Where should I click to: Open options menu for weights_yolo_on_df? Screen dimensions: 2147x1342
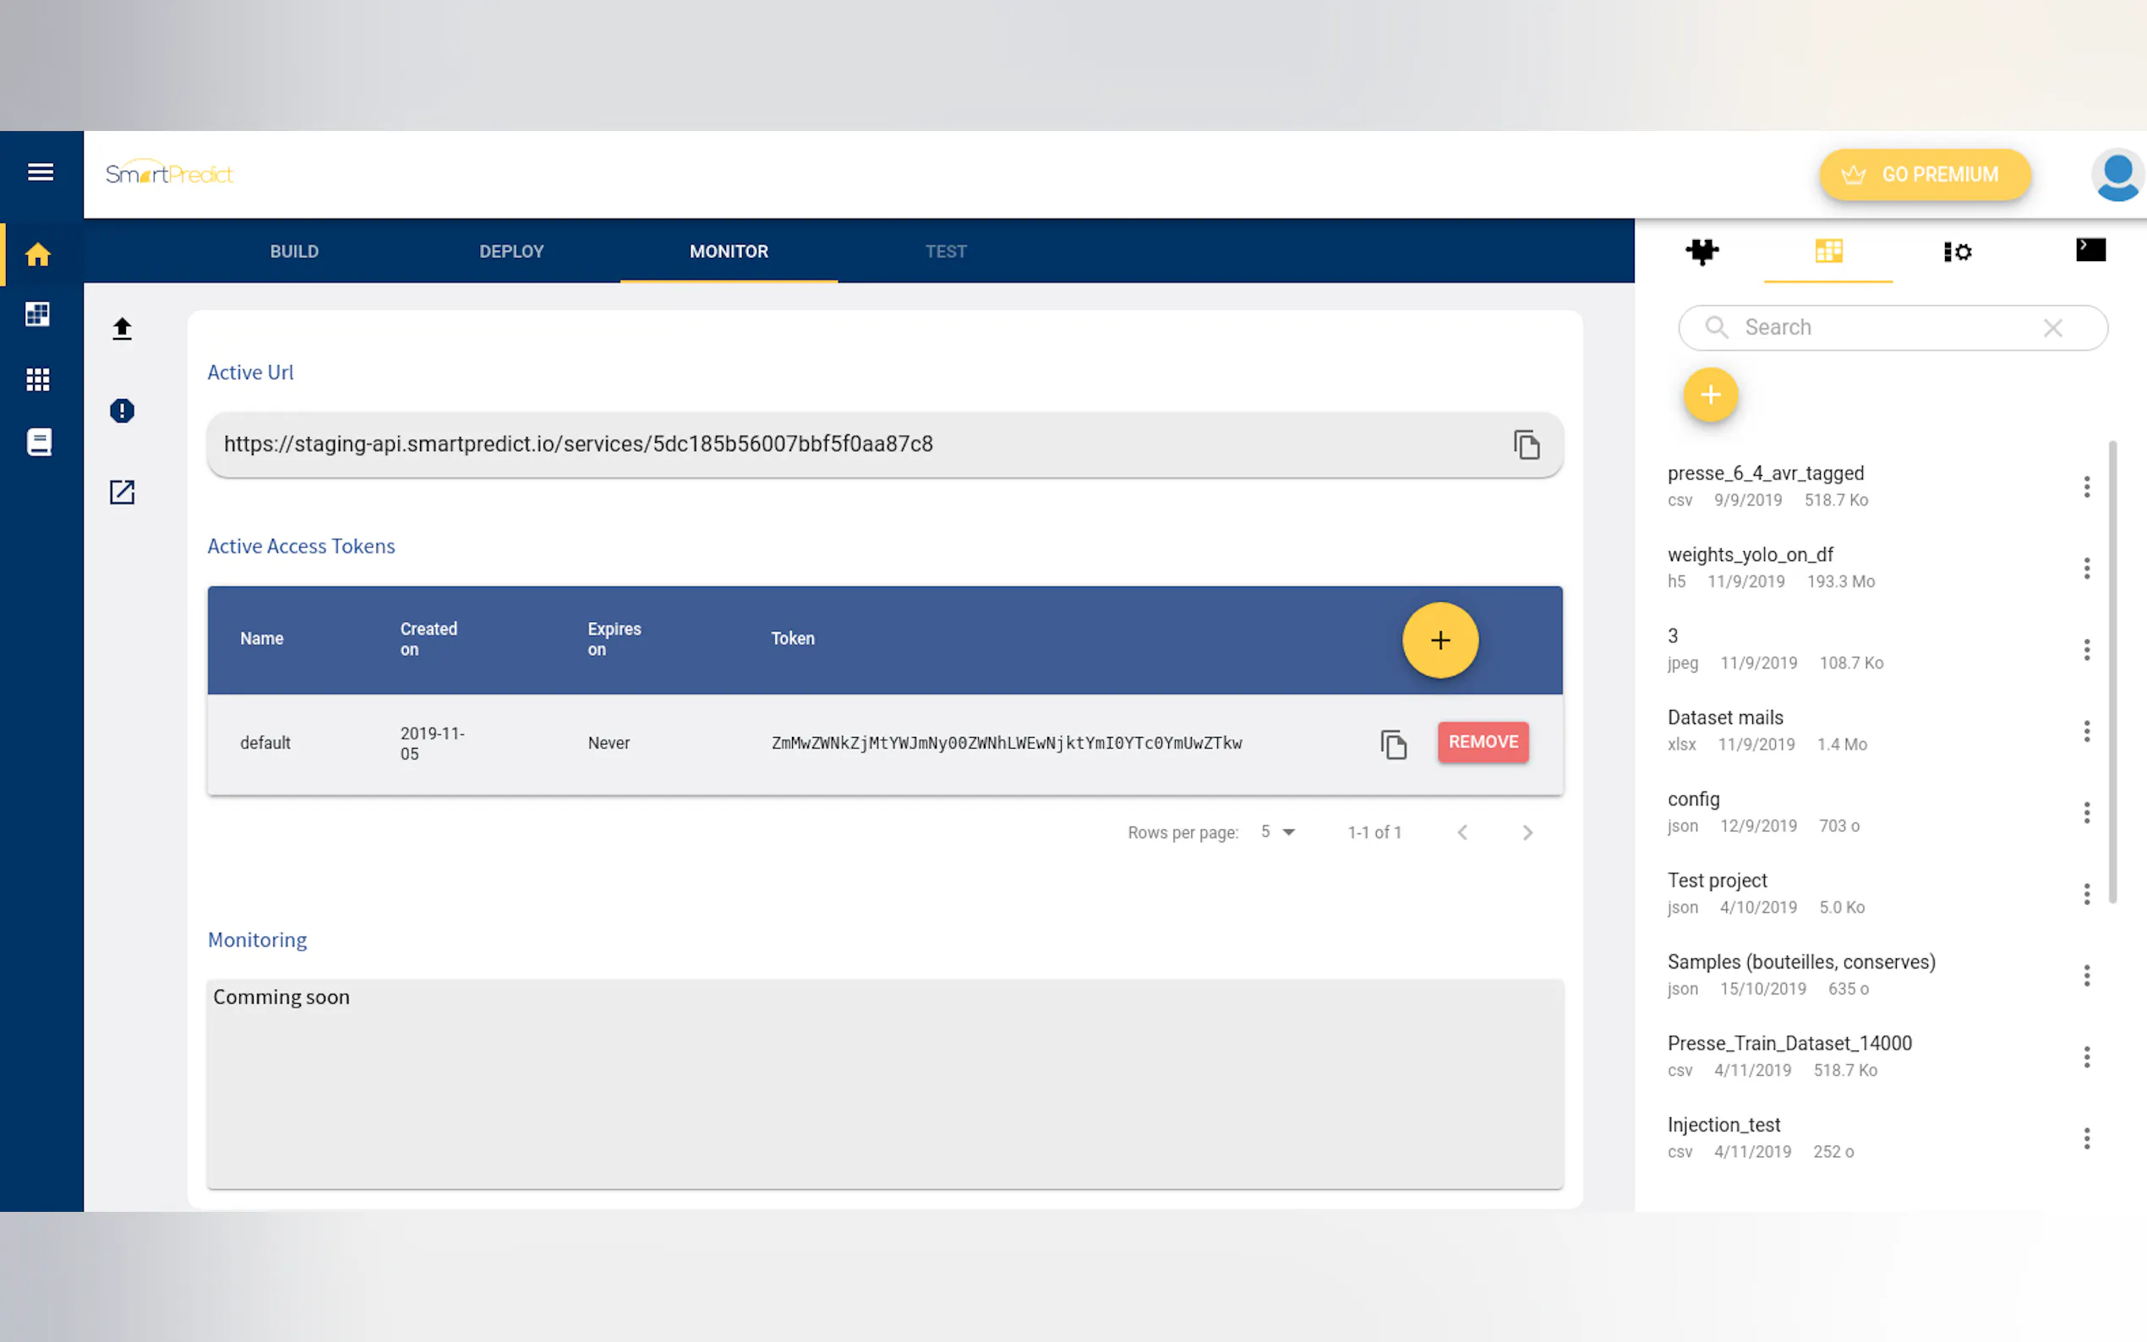tap(2087, 568)
